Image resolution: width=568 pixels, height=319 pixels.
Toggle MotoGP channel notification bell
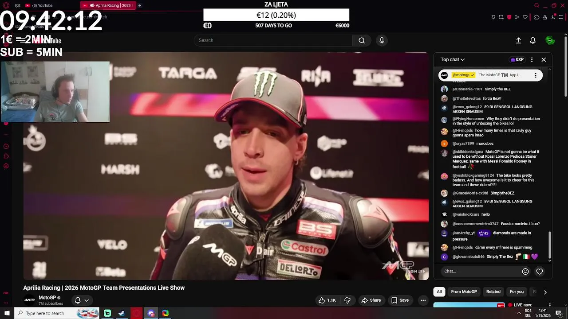tap(78, 300)
